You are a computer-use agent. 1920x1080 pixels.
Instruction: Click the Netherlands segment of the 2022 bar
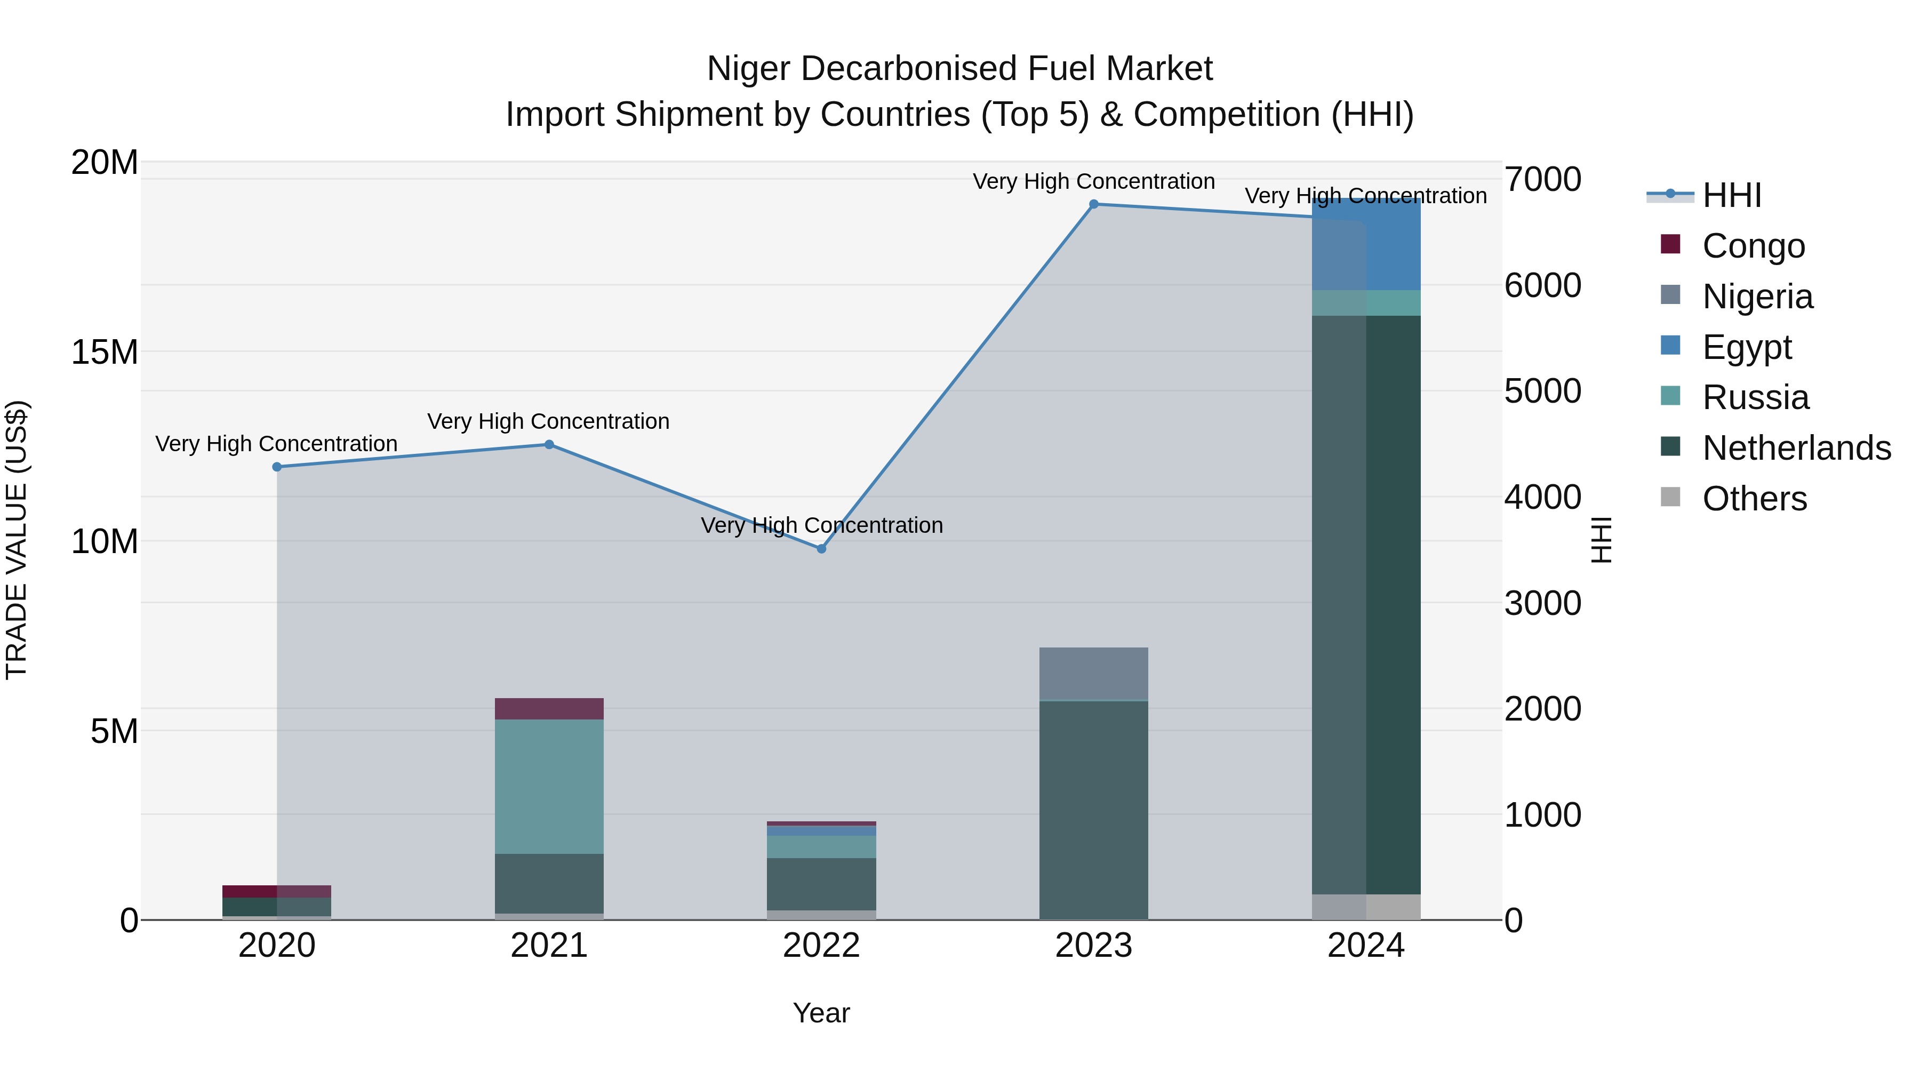coord(821,884)
